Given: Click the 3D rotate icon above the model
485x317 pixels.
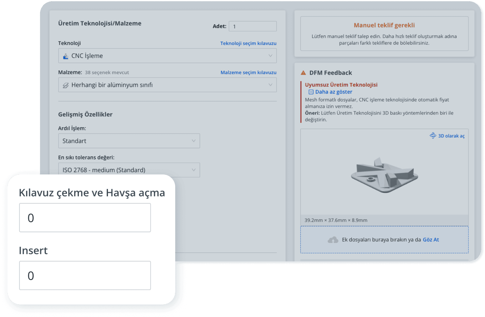Looking at the screenshot, I should [433, 136].
